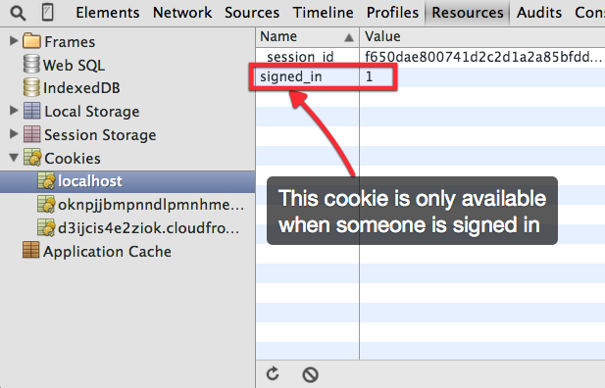Select the session_id cookie row
605x388 pixels.
pyautogui.click(x=430, y=57)
